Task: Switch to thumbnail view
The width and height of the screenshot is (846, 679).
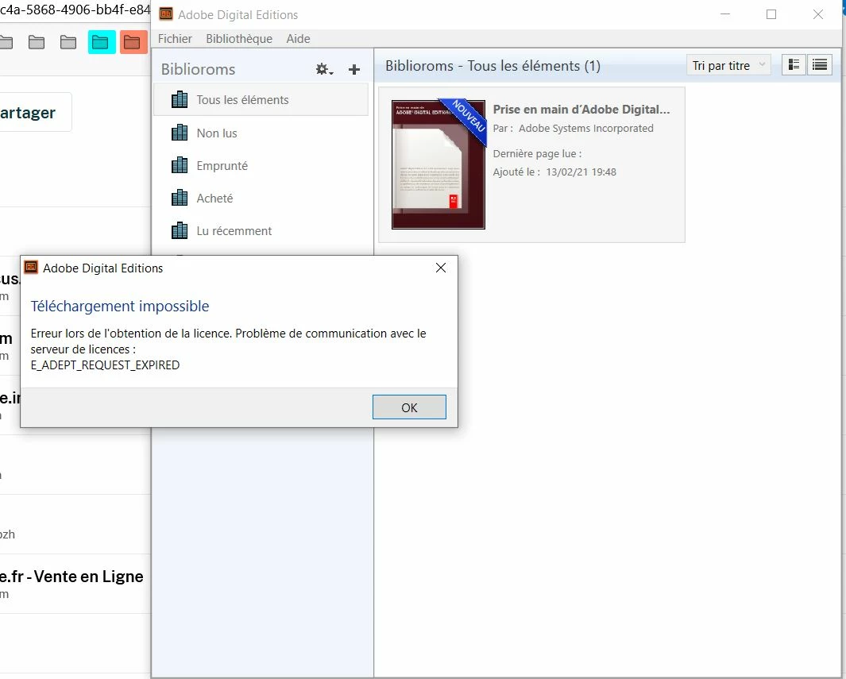Action: coord(794,64)
